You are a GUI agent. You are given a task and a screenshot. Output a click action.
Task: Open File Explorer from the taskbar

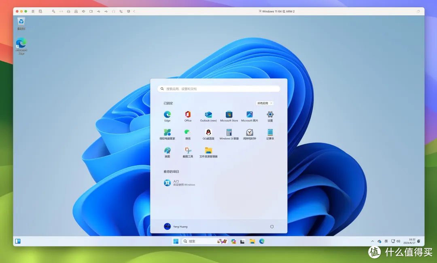pos(252,241)
